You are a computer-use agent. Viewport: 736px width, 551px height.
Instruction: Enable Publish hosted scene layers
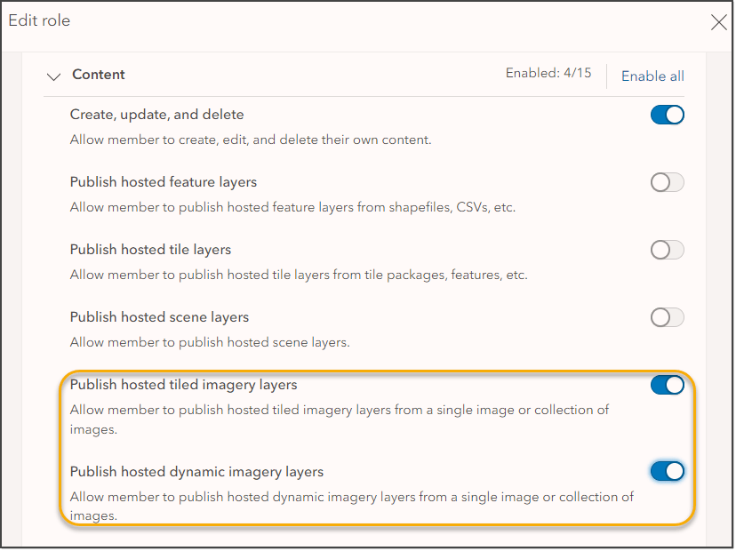(668, 317)
